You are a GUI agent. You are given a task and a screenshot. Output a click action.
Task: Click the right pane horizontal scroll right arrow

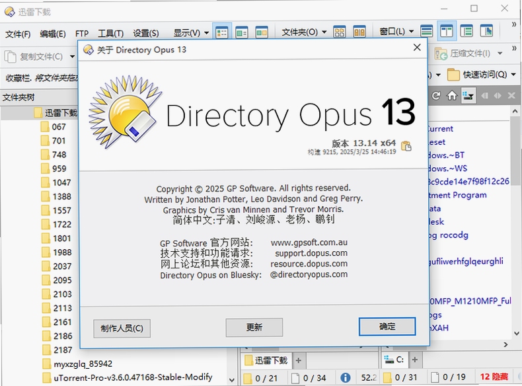[x=505, y=344]
